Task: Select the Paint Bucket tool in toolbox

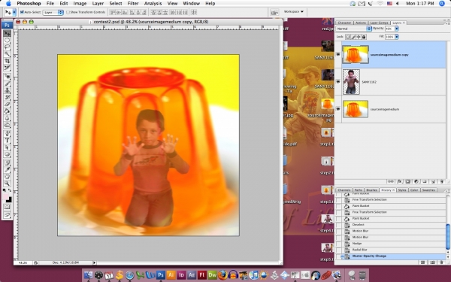Action: [8, 111]
